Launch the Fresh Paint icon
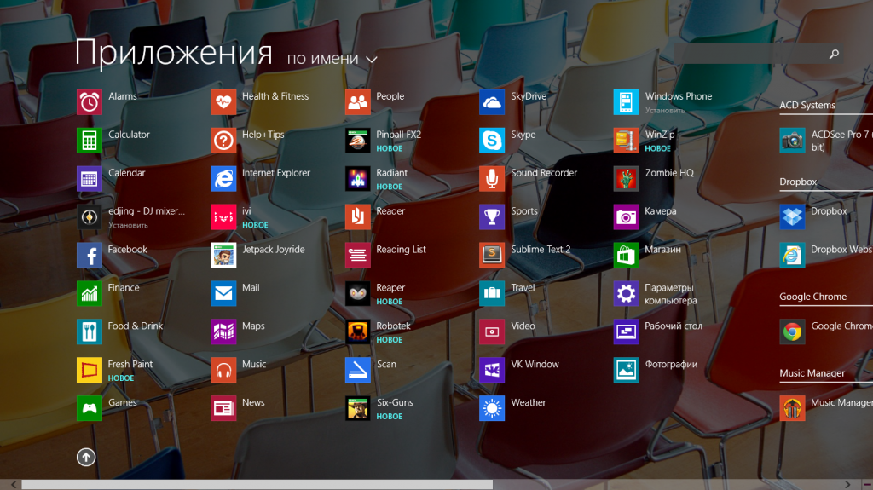 click(89, 371)
